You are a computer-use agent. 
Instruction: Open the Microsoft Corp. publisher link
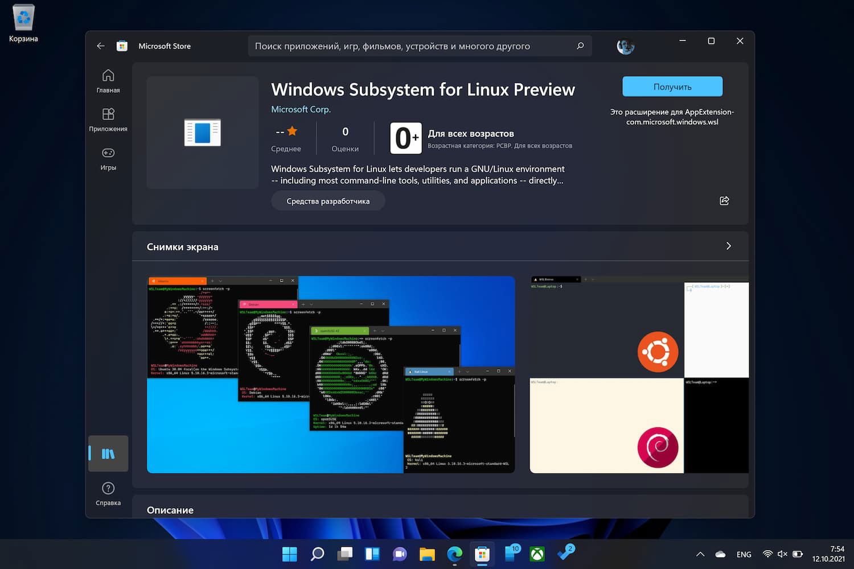click(x=301, y=109)
